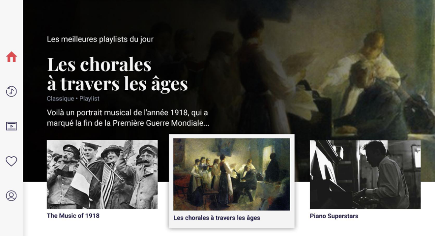Open the "Piano Superstars" title link
The image size is (435, 236).
click(x=334, y=216)
